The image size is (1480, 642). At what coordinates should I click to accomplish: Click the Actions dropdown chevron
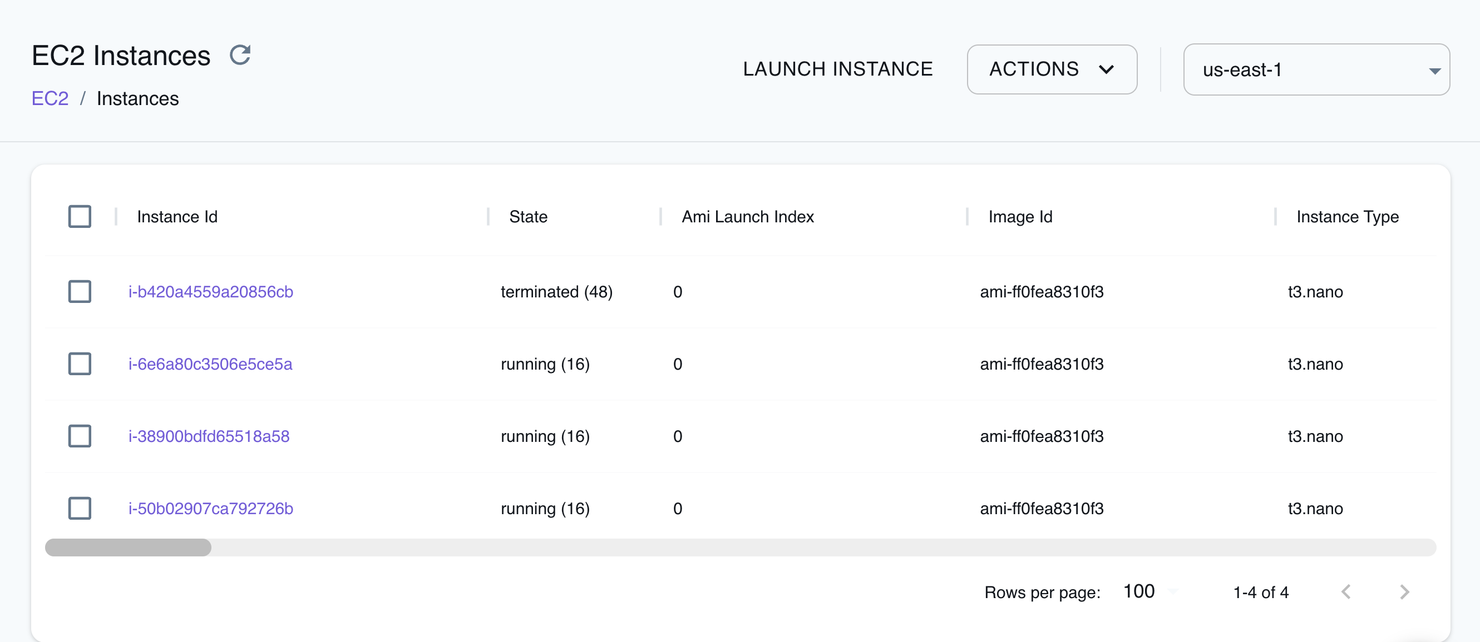[x=1108, y=69]
